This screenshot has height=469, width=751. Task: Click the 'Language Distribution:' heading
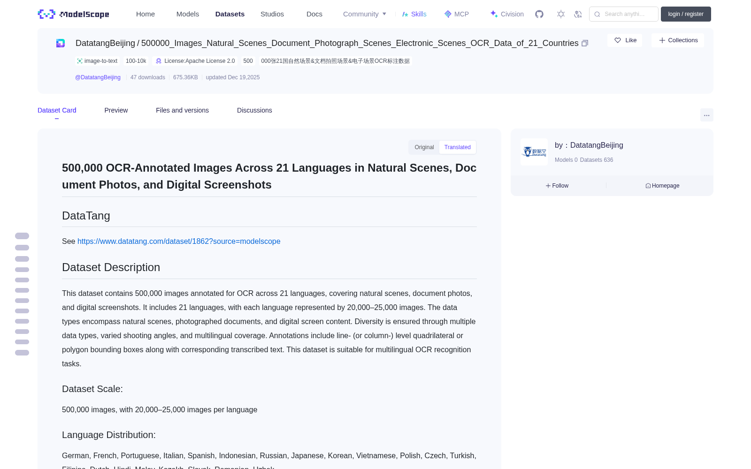[x=109, y=435]
